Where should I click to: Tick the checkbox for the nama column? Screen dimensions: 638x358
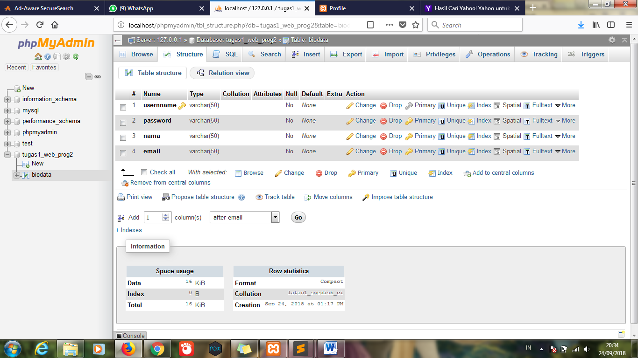[x=123, y=138]
